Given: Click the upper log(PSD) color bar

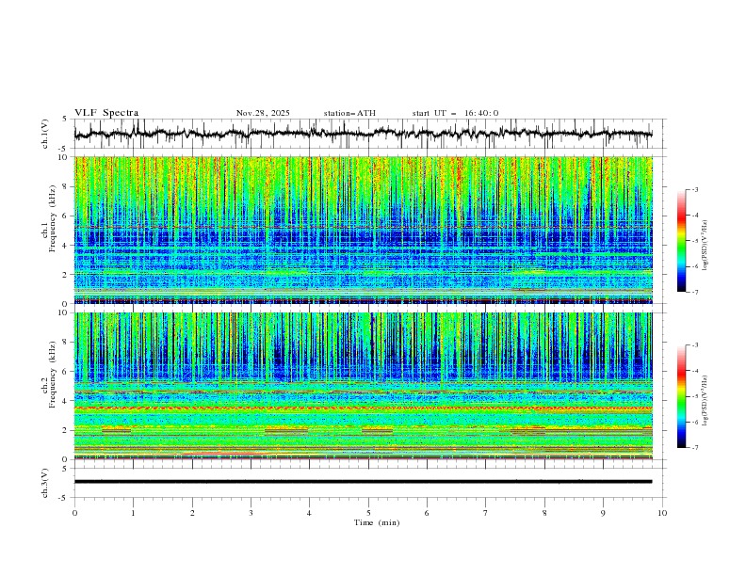Looking at the screenshot, I should click(681, 240).
